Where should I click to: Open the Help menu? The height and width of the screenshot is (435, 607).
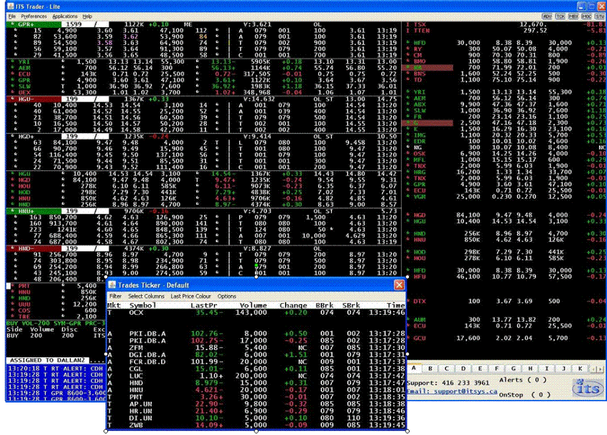coord(87,17)
